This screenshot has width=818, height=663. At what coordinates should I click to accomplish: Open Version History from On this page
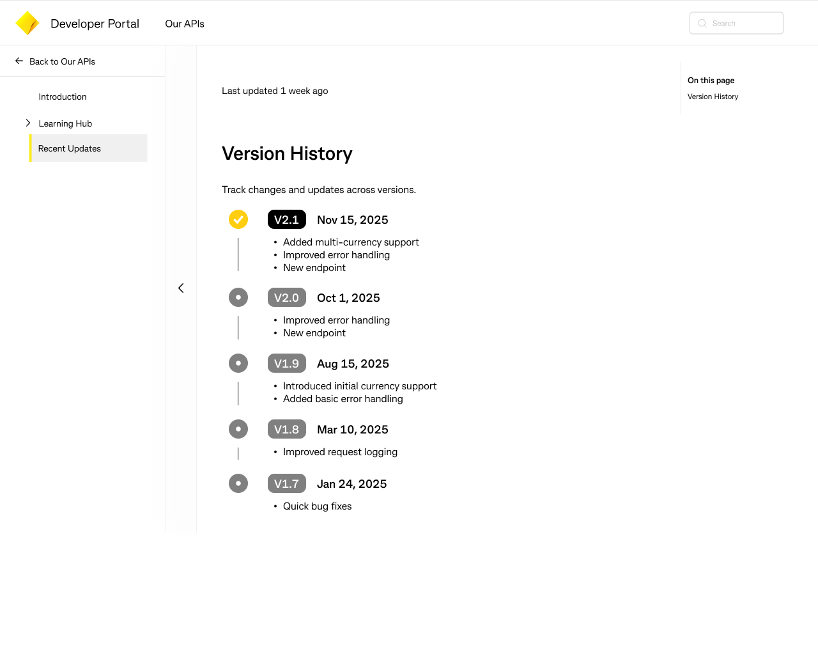point(713,97)
